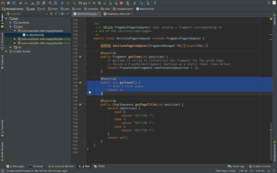Screen dimensions: 277x173
Task: Open the Gradle Console
Action: pos(260,166)
